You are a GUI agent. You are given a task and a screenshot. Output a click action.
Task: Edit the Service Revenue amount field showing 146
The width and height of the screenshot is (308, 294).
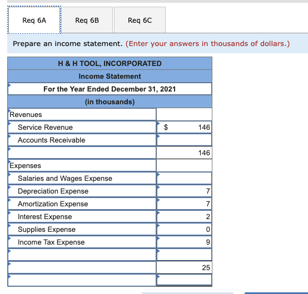(x=184, y=127)
